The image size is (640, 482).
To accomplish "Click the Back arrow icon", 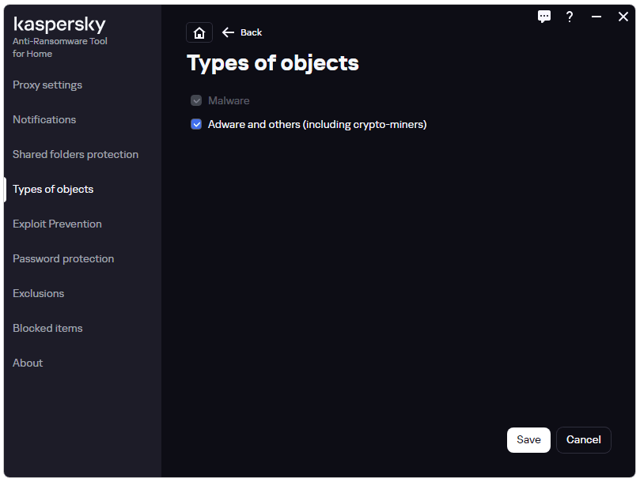I will (x=228, y=32).
